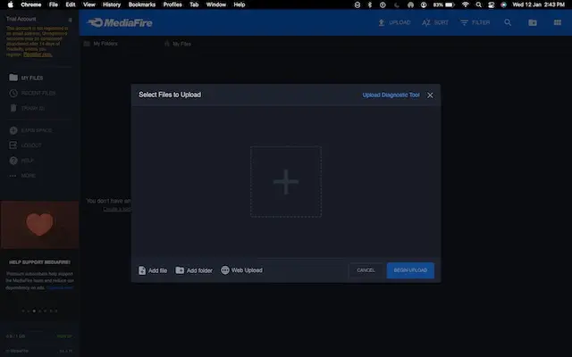Click the My Folders breadcrumb

(101, 44)
